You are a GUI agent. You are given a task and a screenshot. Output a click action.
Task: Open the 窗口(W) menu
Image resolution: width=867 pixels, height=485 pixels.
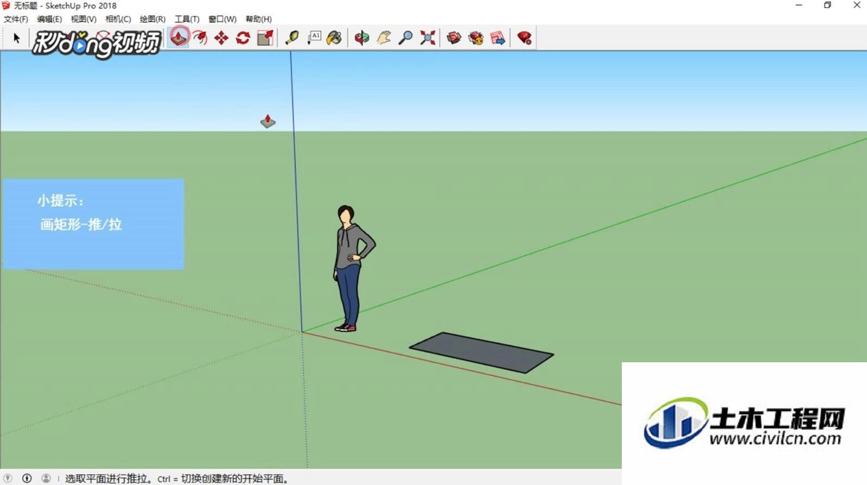click(222, 19)
